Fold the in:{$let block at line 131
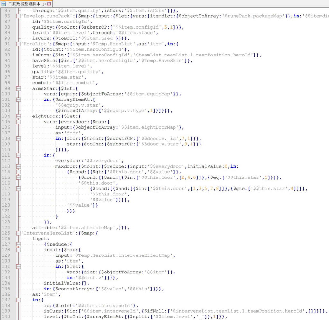The height and width of the screenshot is (320, 329). (x=18, y=266)
